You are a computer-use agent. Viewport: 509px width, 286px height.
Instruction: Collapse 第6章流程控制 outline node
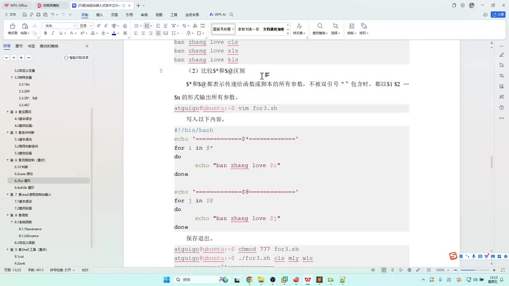point(8,160)
